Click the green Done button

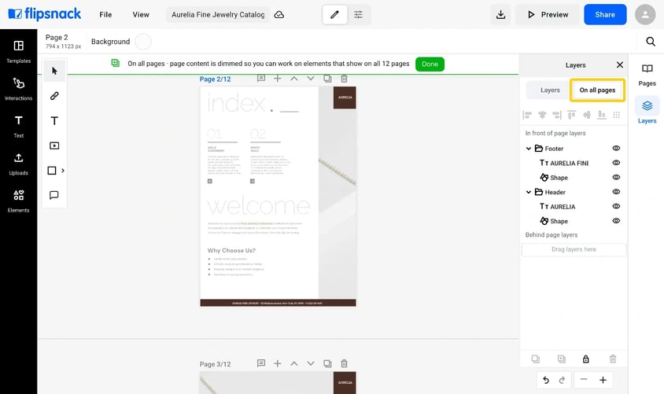point(430,64)
